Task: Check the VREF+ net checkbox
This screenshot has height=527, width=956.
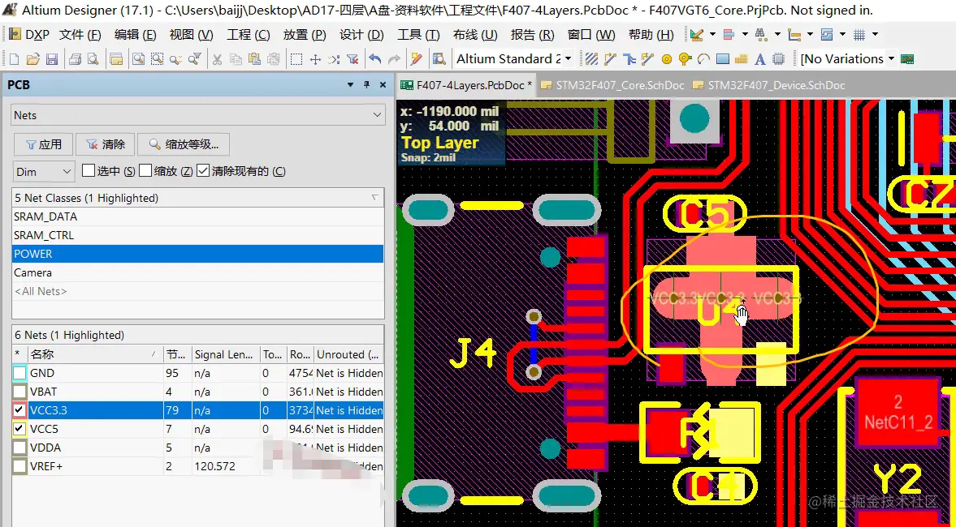Action: point(19,467)
